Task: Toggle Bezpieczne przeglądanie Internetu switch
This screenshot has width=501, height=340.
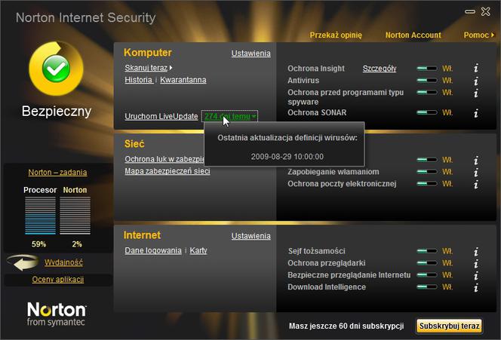Action: click(x=427, y=275)
